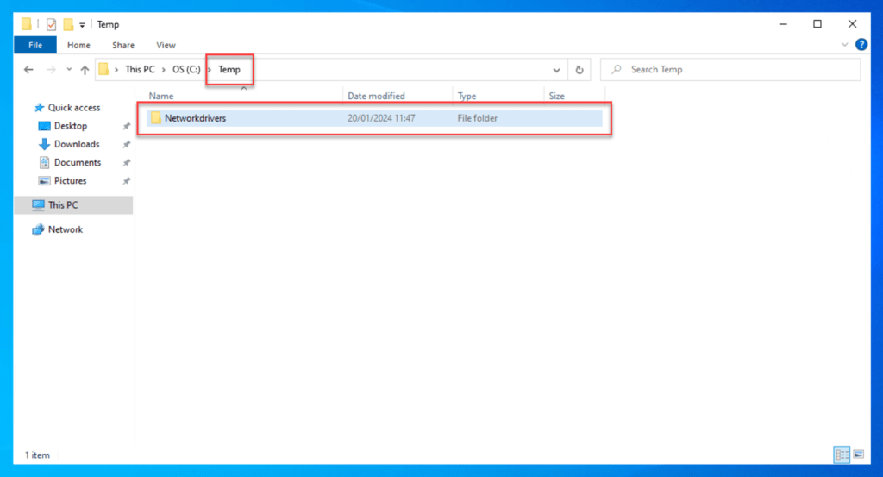This screenshot has width=883, height=477.
Task: Switch to the View ribbon tab
Action: pyautogui.click(x=166, y=45)
